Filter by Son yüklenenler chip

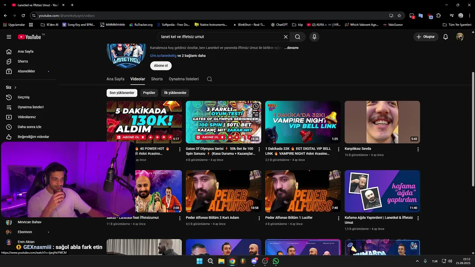[122, 93]
